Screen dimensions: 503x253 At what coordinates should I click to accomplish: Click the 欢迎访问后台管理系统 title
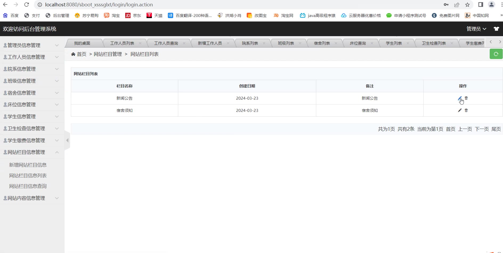click(30, 29)
